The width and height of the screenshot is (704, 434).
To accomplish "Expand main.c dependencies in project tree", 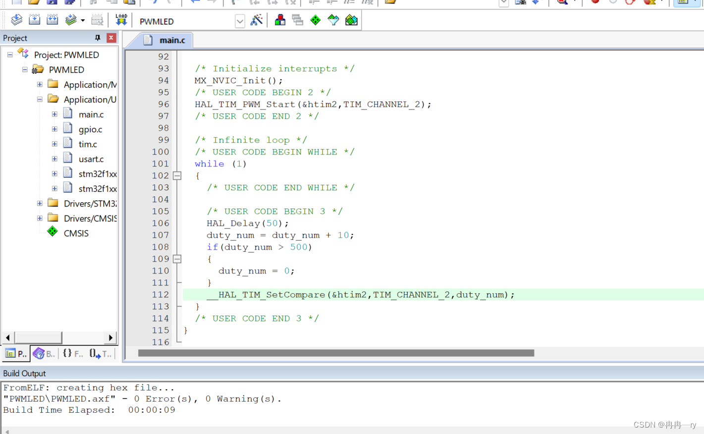I will 54,114.
